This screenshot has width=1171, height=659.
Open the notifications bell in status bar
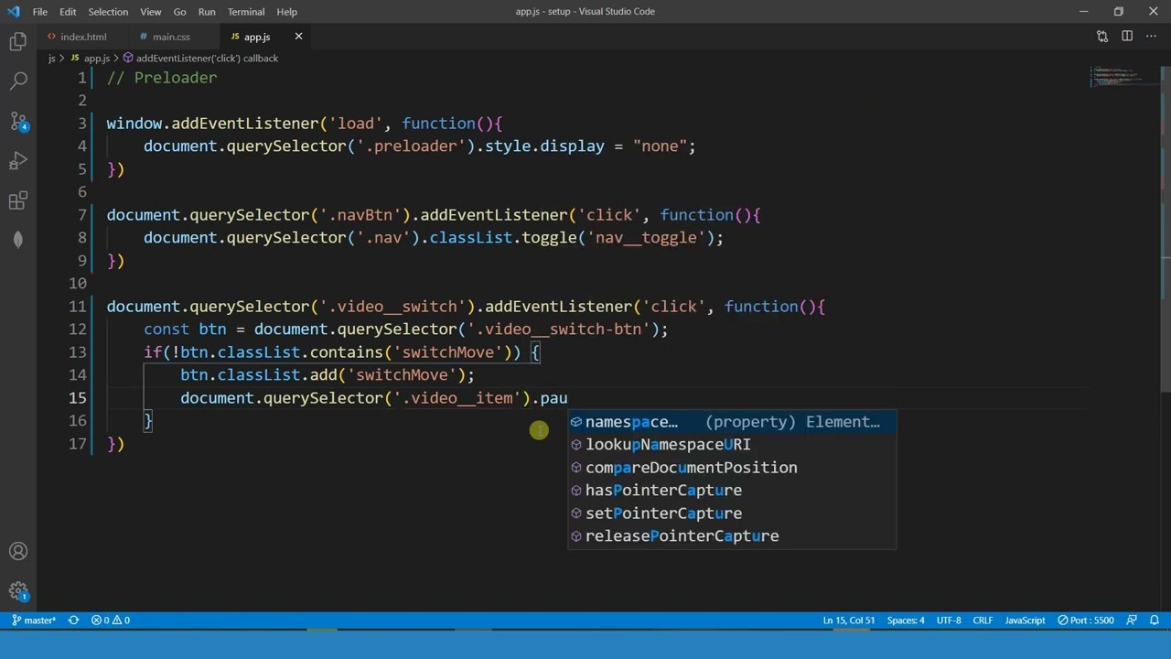point(1155,621)
